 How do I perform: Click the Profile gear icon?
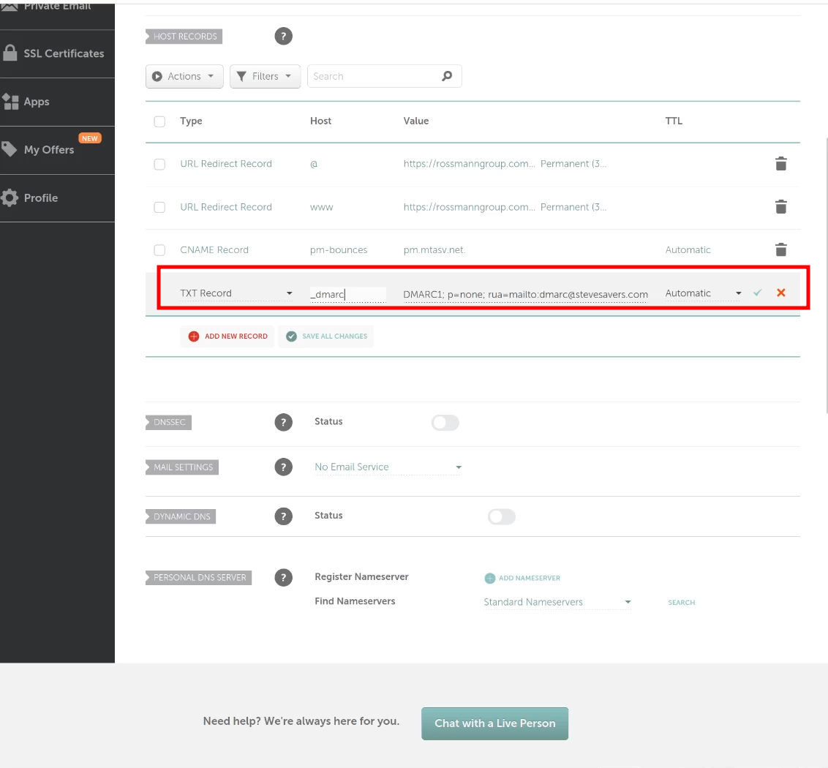coord(10,197)
